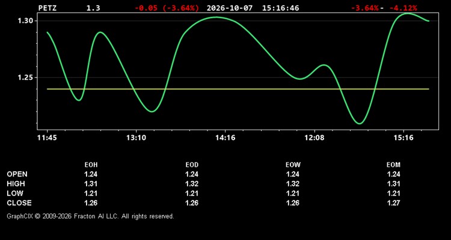Click the EOH column header
This screenshot has height=240, width=451.
pyautogui.click(x=91, y=165)
